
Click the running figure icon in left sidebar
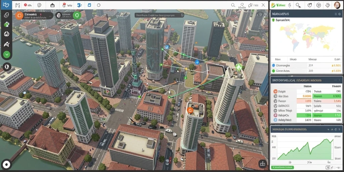click(x=7, y=44)
